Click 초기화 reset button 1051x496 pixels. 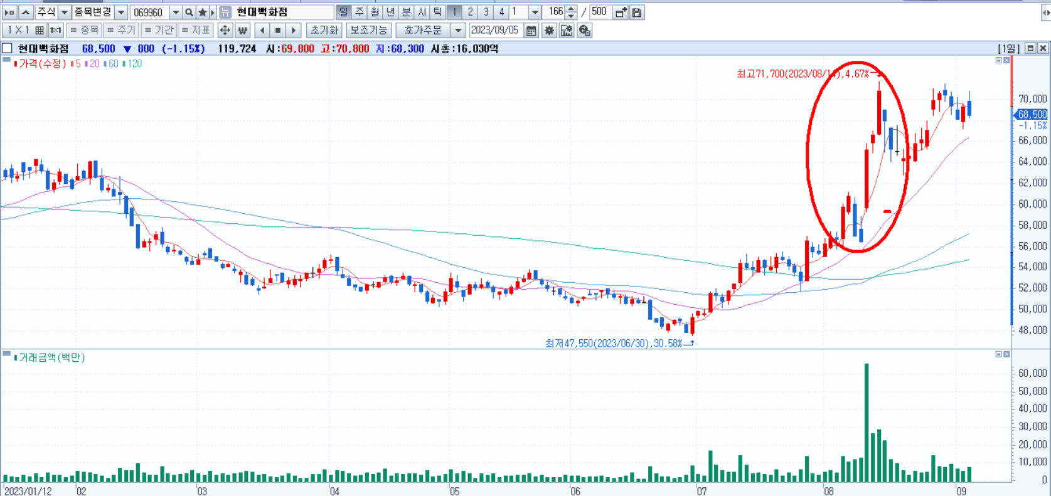(x=324, y=30)
